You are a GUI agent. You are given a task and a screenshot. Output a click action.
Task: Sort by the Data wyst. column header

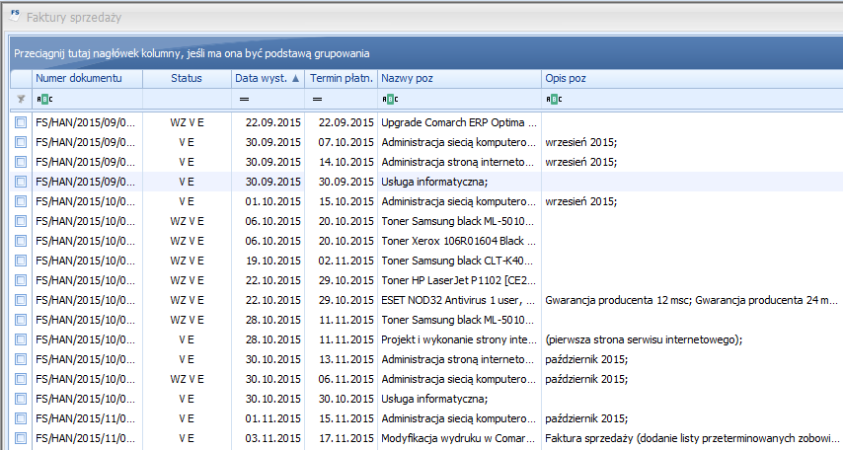(x=268, y=79)
